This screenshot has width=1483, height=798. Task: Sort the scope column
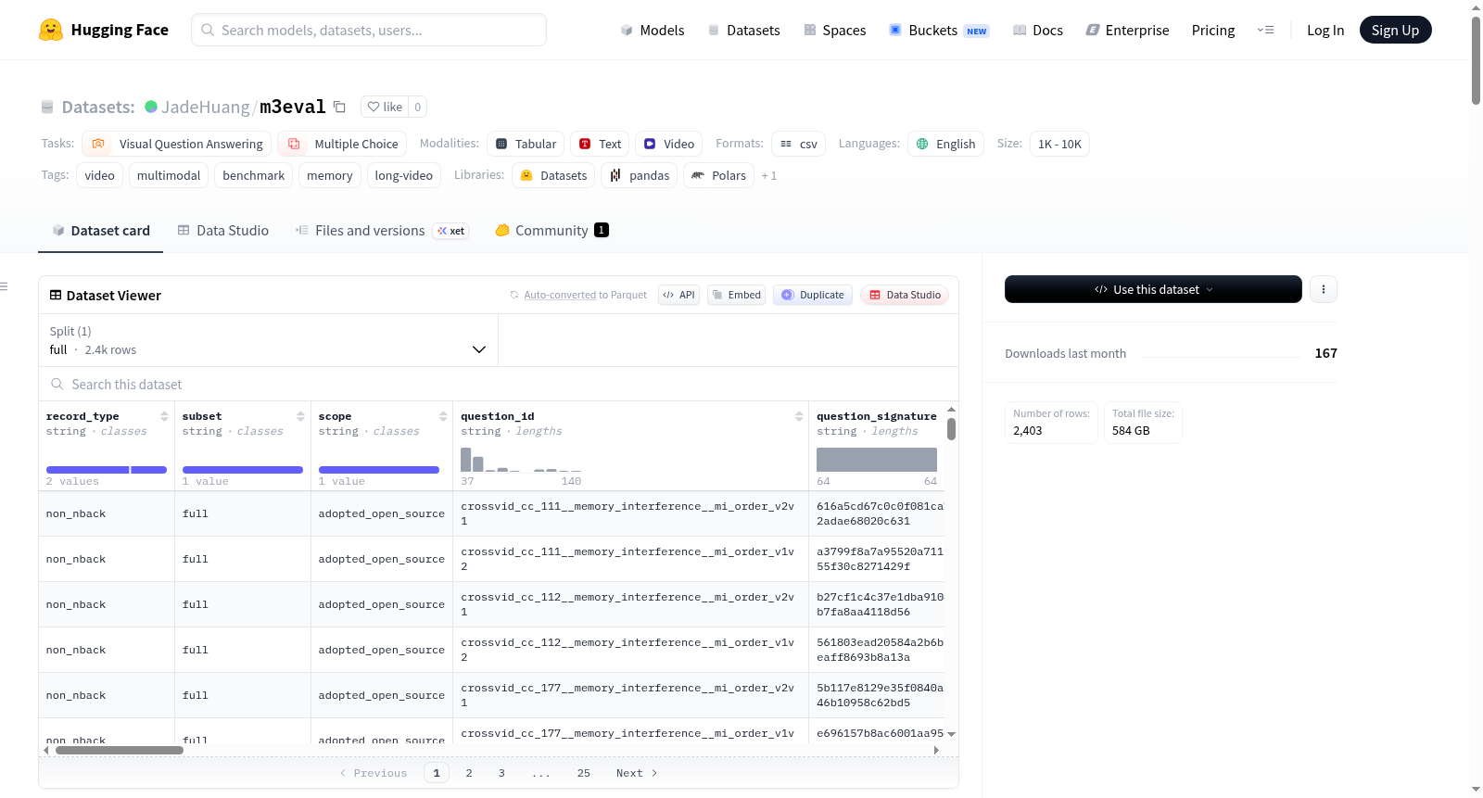[443, 416]
